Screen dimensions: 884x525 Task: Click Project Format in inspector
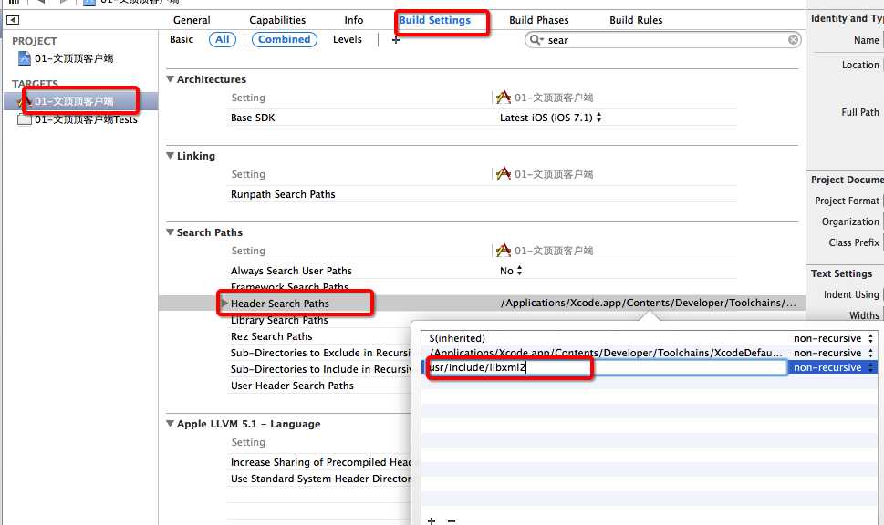point(847,201)
